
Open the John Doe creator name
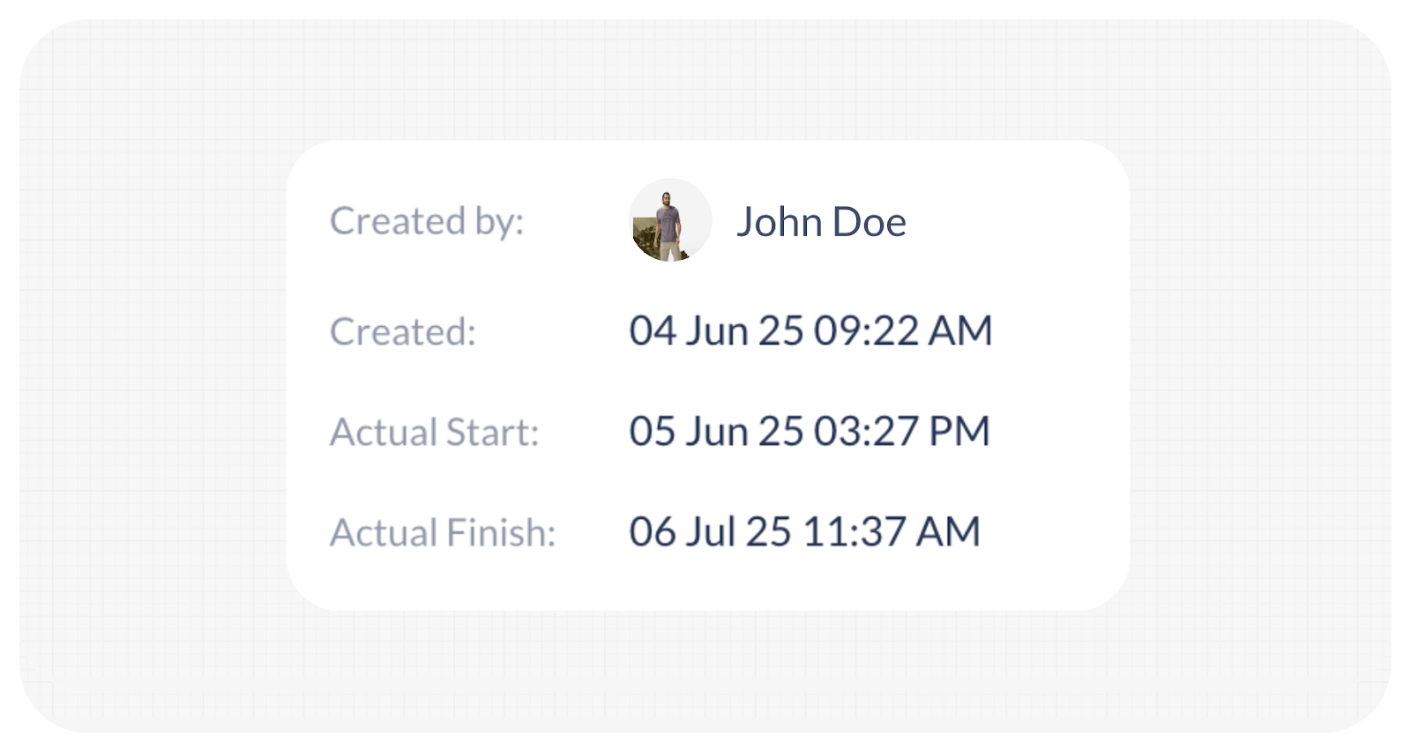(821, 222)
